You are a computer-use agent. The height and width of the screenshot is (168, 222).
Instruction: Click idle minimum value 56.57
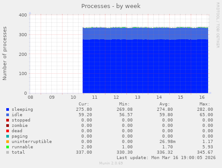point(126,115)
